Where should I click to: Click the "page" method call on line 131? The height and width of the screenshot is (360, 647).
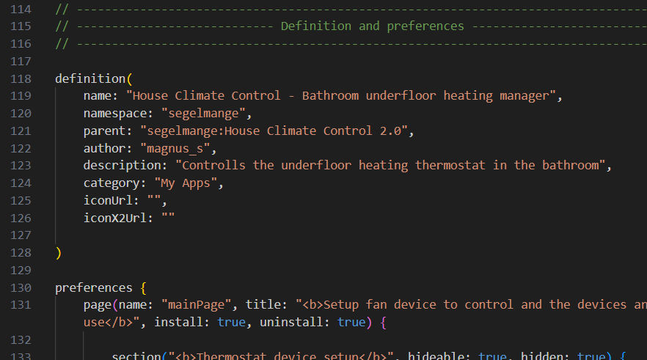pos(98,305)
